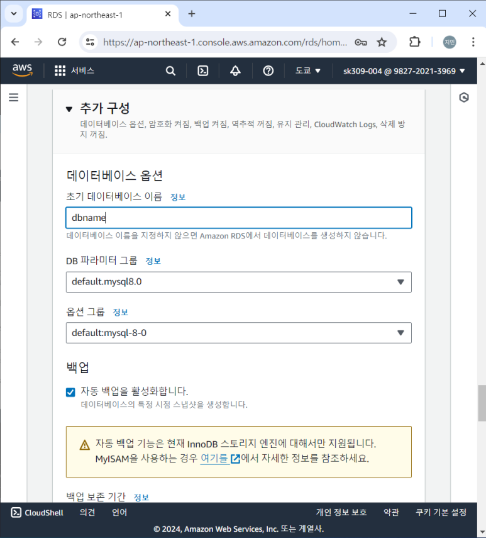Open 개인 정보 보호 footer link
Viewport: 486px width, 538px height.
pyautogui.click(x=341, y=513)
